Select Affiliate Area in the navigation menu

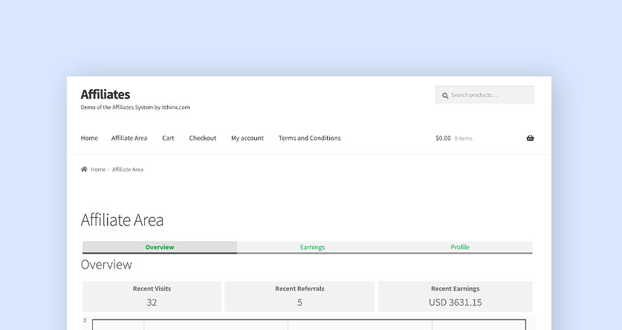point(129,138)
